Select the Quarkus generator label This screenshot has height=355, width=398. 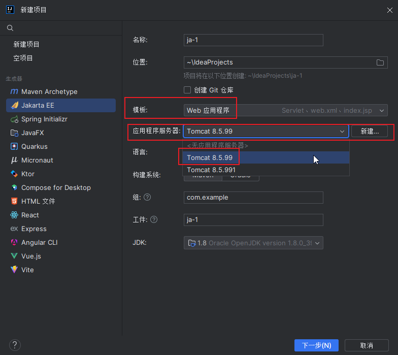click(35, 146)
